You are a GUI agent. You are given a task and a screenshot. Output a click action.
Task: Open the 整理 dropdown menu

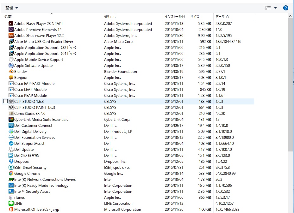click(12, 8)
